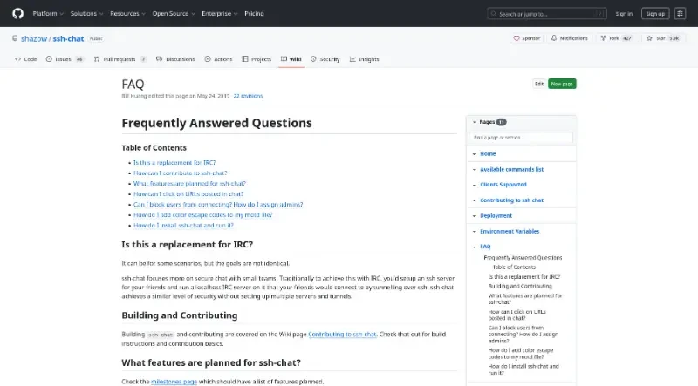This screenshot has width=698, height=386.
Task: Open the Pull requests tab
Action: [120, 59]
